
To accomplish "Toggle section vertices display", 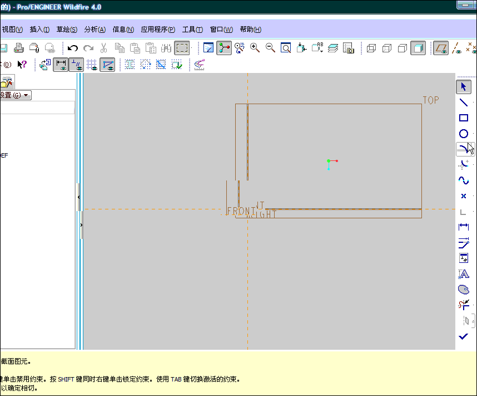I will coord(107,64).
